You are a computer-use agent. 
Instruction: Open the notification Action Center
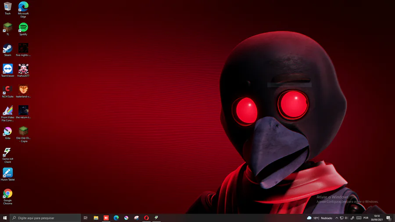point(389,218)
